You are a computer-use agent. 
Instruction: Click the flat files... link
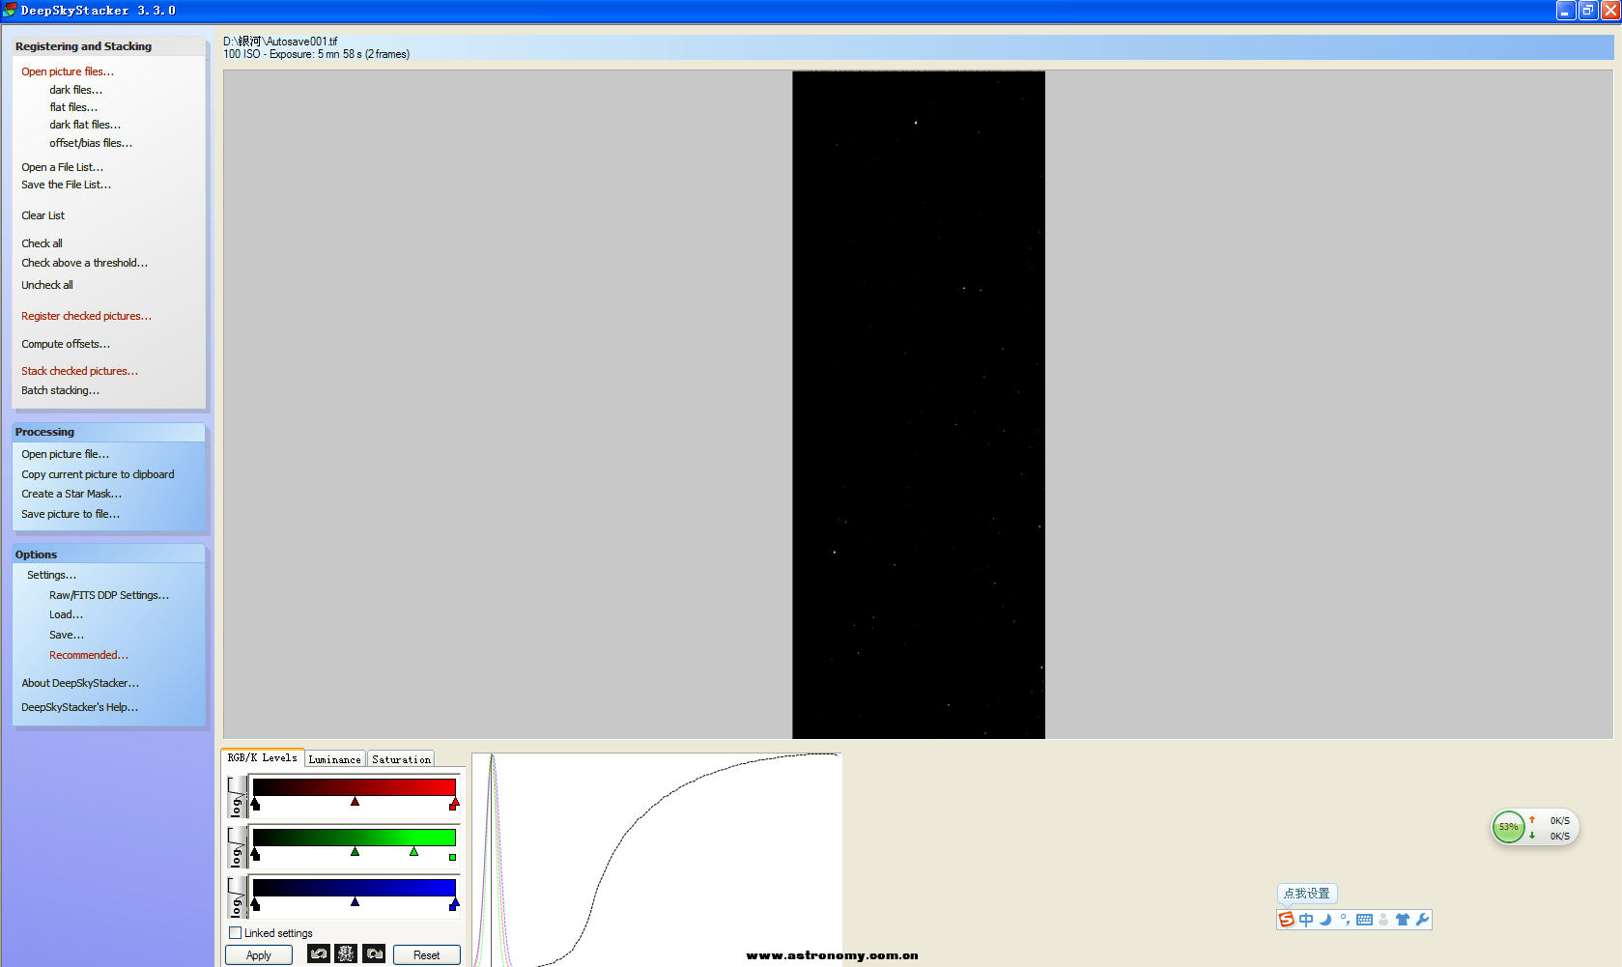click(x=73, y=107)
